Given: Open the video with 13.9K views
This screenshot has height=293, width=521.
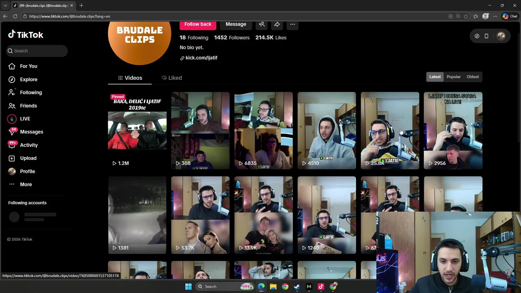Looking at the screenshot, I should [x=263, y=215].
